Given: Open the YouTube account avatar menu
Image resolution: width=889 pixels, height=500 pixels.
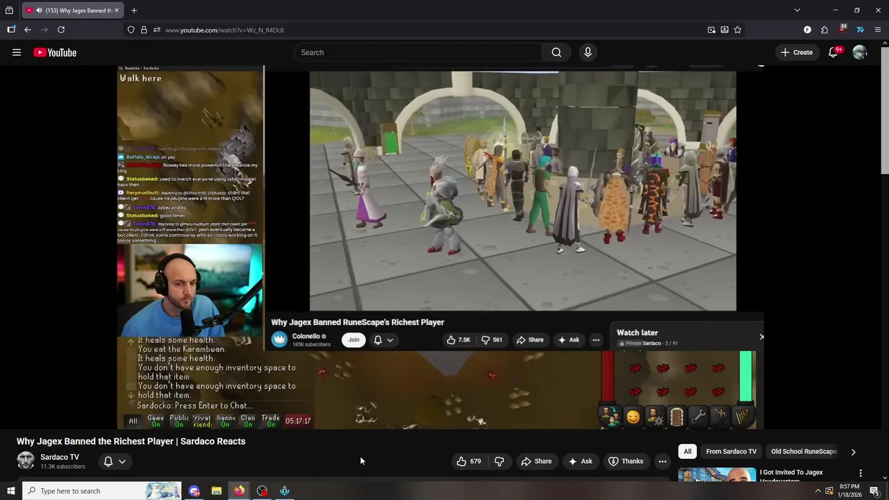Looking at the screenshot, I should [x=860, y=52].
